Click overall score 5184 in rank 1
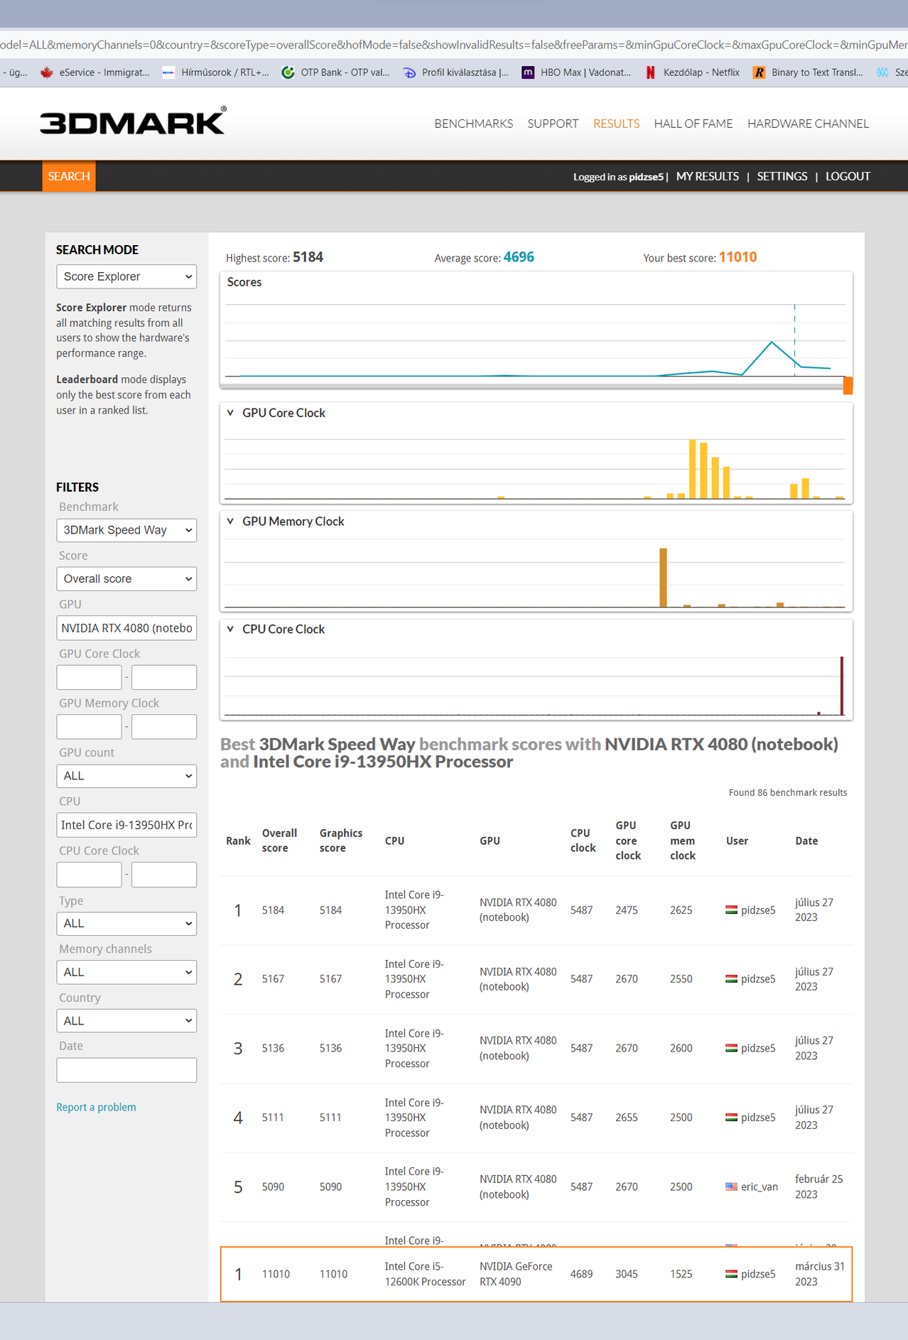Viewport: 908px width, 1340px height. [273, 910]
